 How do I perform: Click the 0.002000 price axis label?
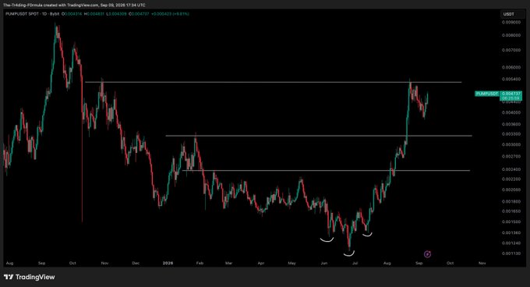[511, 190]
